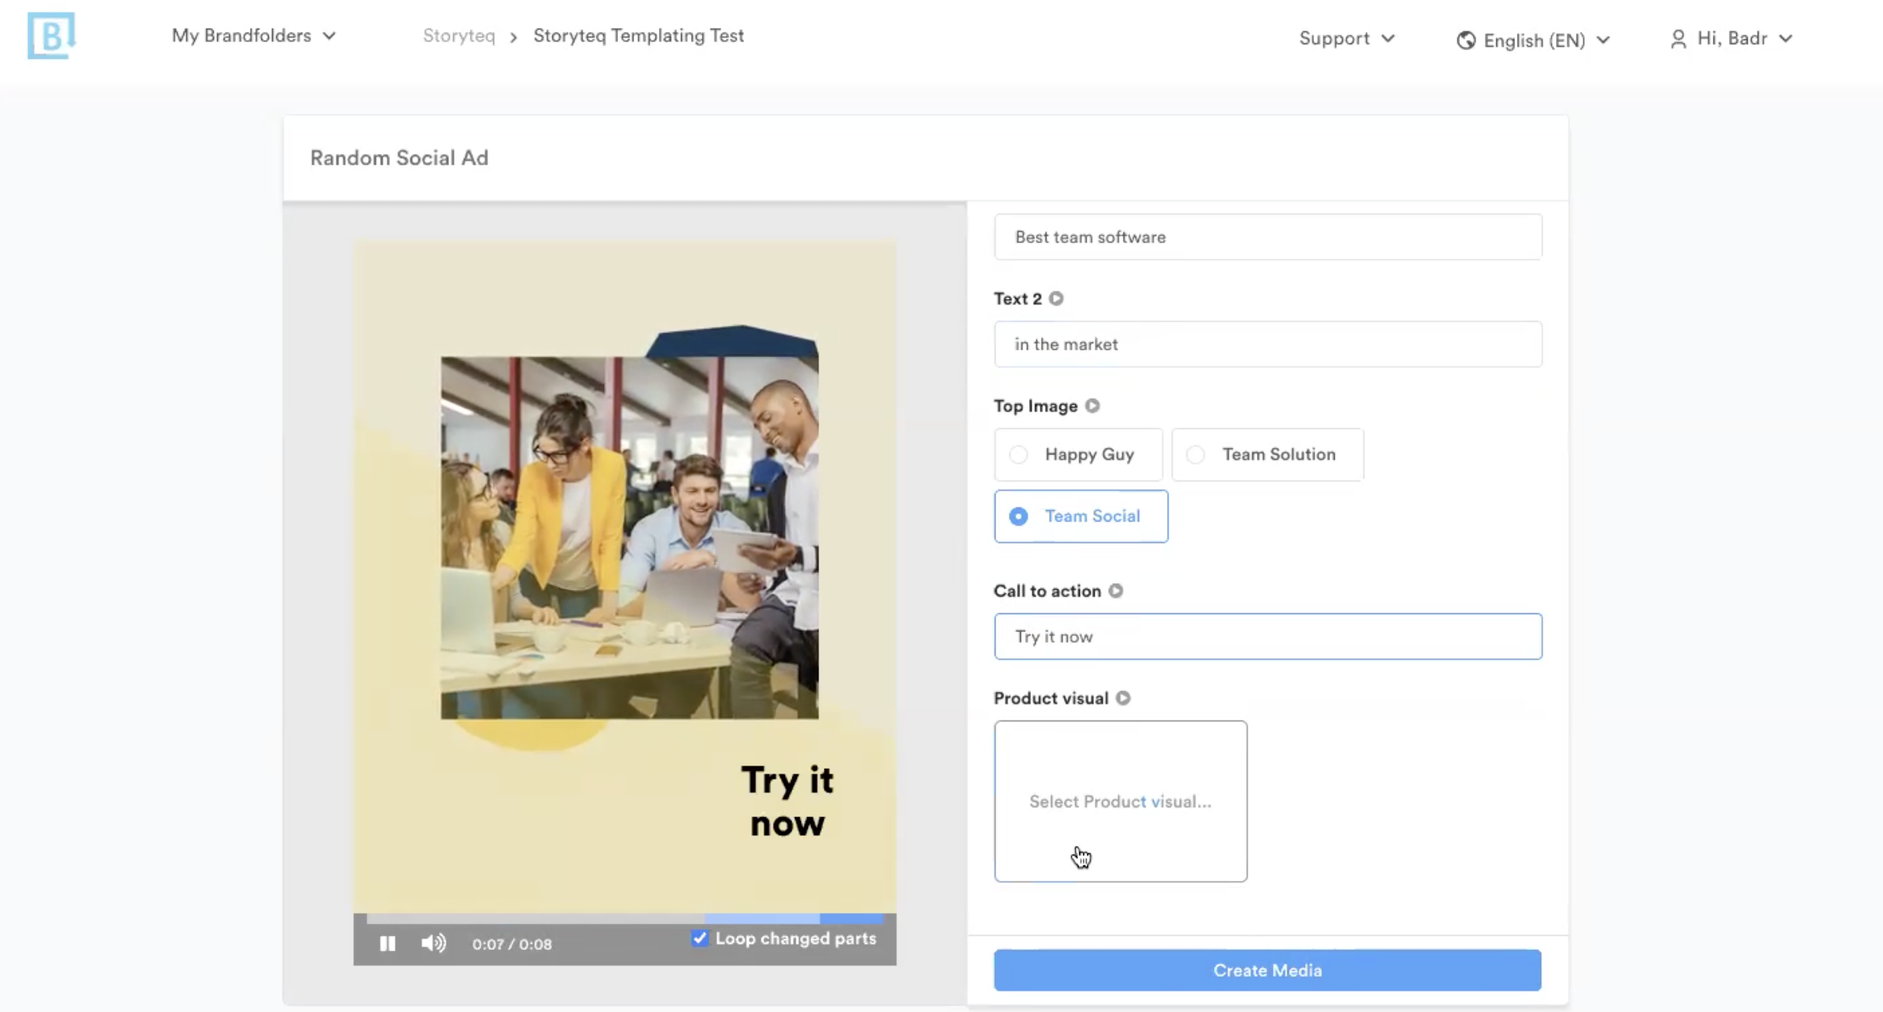This screenshot has width=1883, height=1012.
Task: Click the Text 2 preview play icon
Action: [x=1056, y=299]
